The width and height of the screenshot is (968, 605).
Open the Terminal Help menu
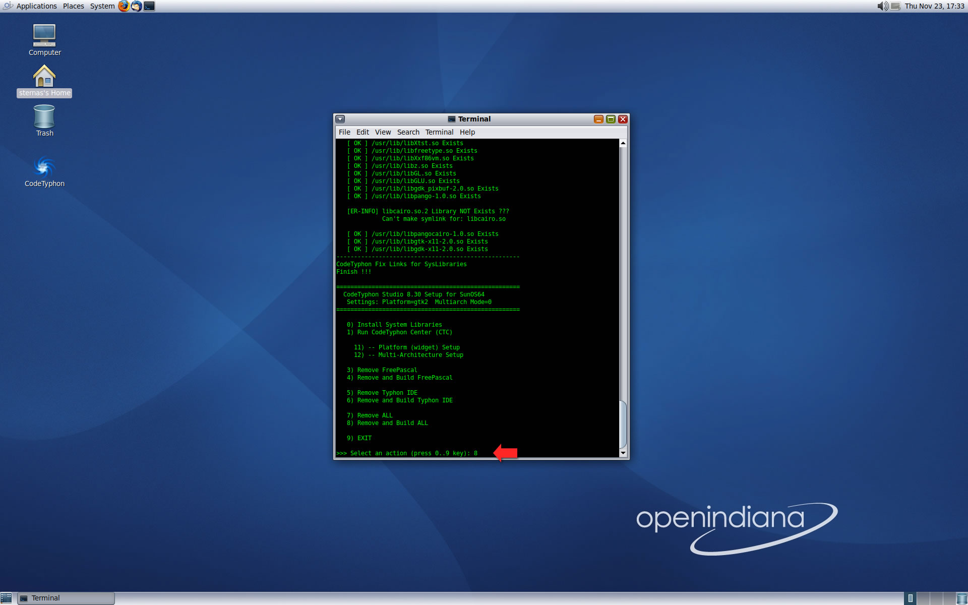click(x=467, y=132)
